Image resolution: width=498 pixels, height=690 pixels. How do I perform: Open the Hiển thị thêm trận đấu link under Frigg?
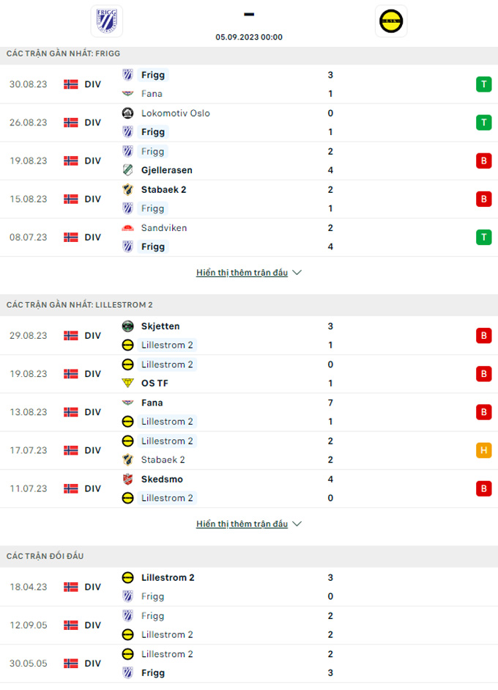(x=242, y=271)
